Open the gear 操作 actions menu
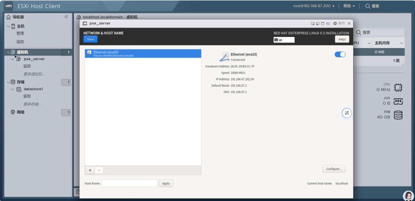Image resolution: width=415 pixels, height=201 pixels. [339, 23]
